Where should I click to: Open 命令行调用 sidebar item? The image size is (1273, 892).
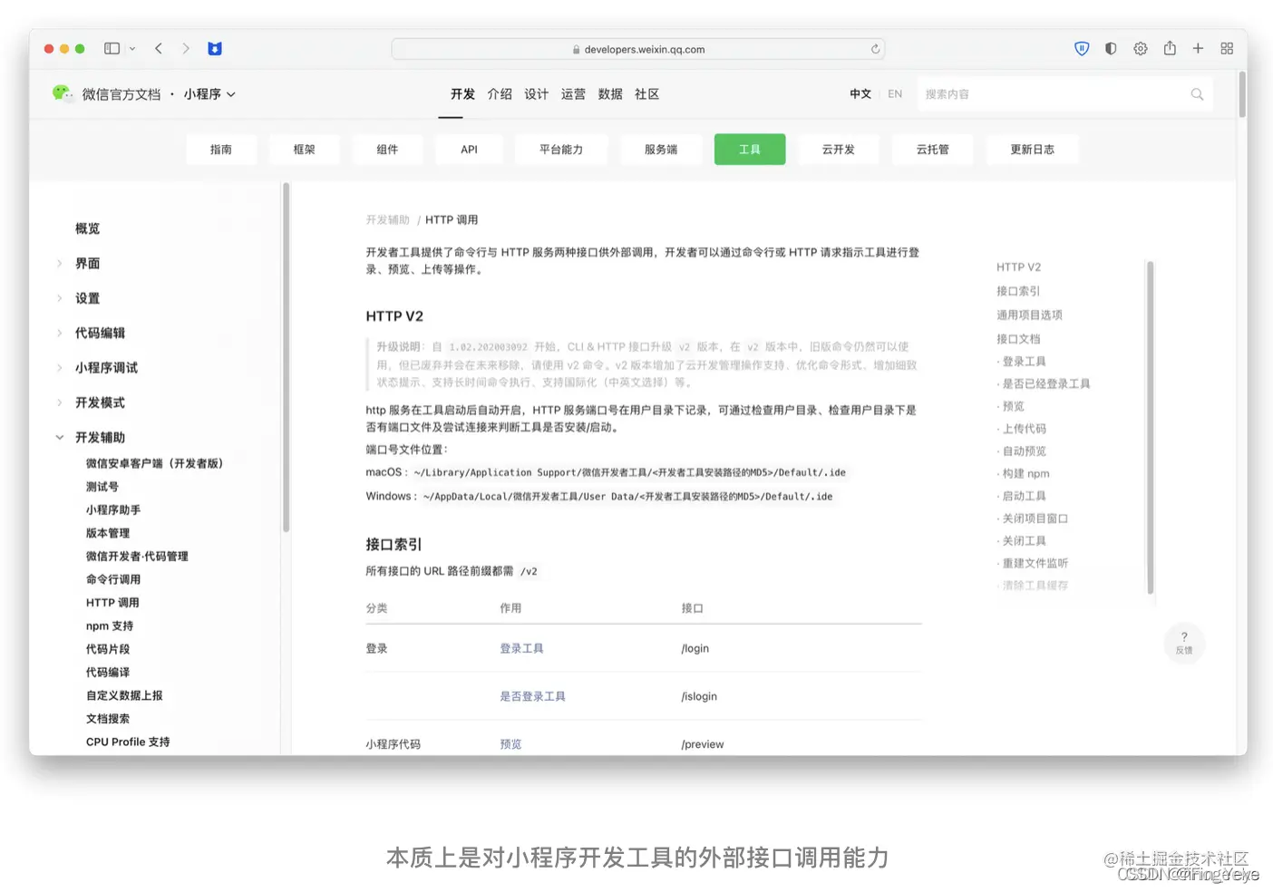(113, 579)
